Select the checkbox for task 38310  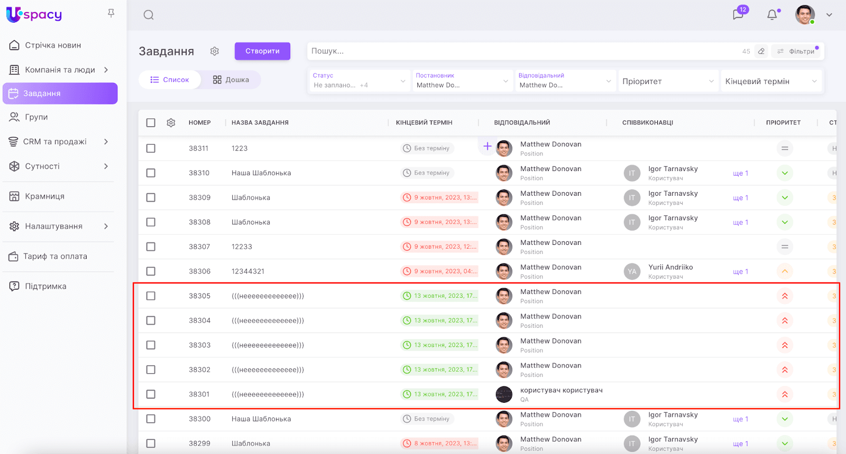tap(151, 173)
